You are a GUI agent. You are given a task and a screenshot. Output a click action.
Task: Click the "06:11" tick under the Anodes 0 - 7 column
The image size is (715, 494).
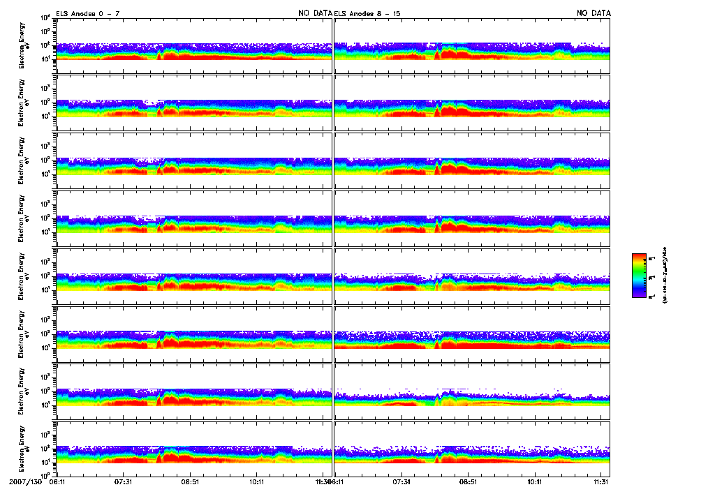coord(57,481)
